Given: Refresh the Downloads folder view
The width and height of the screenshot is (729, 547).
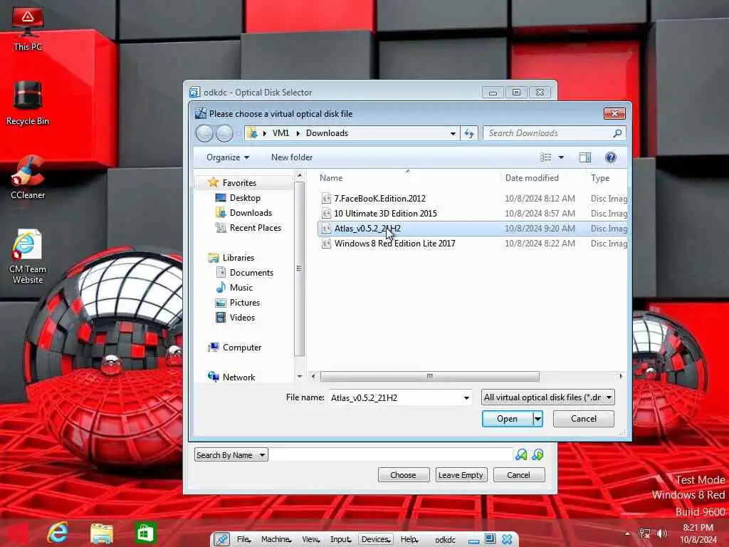Looking at the screenshot, I should [469, 133].
